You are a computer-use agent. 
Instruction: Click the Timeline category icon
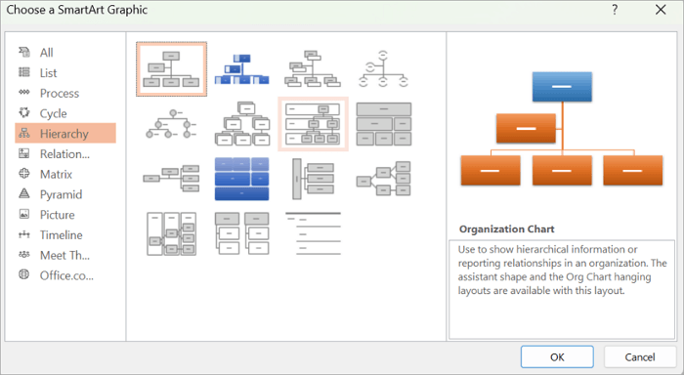coord(24,234)
